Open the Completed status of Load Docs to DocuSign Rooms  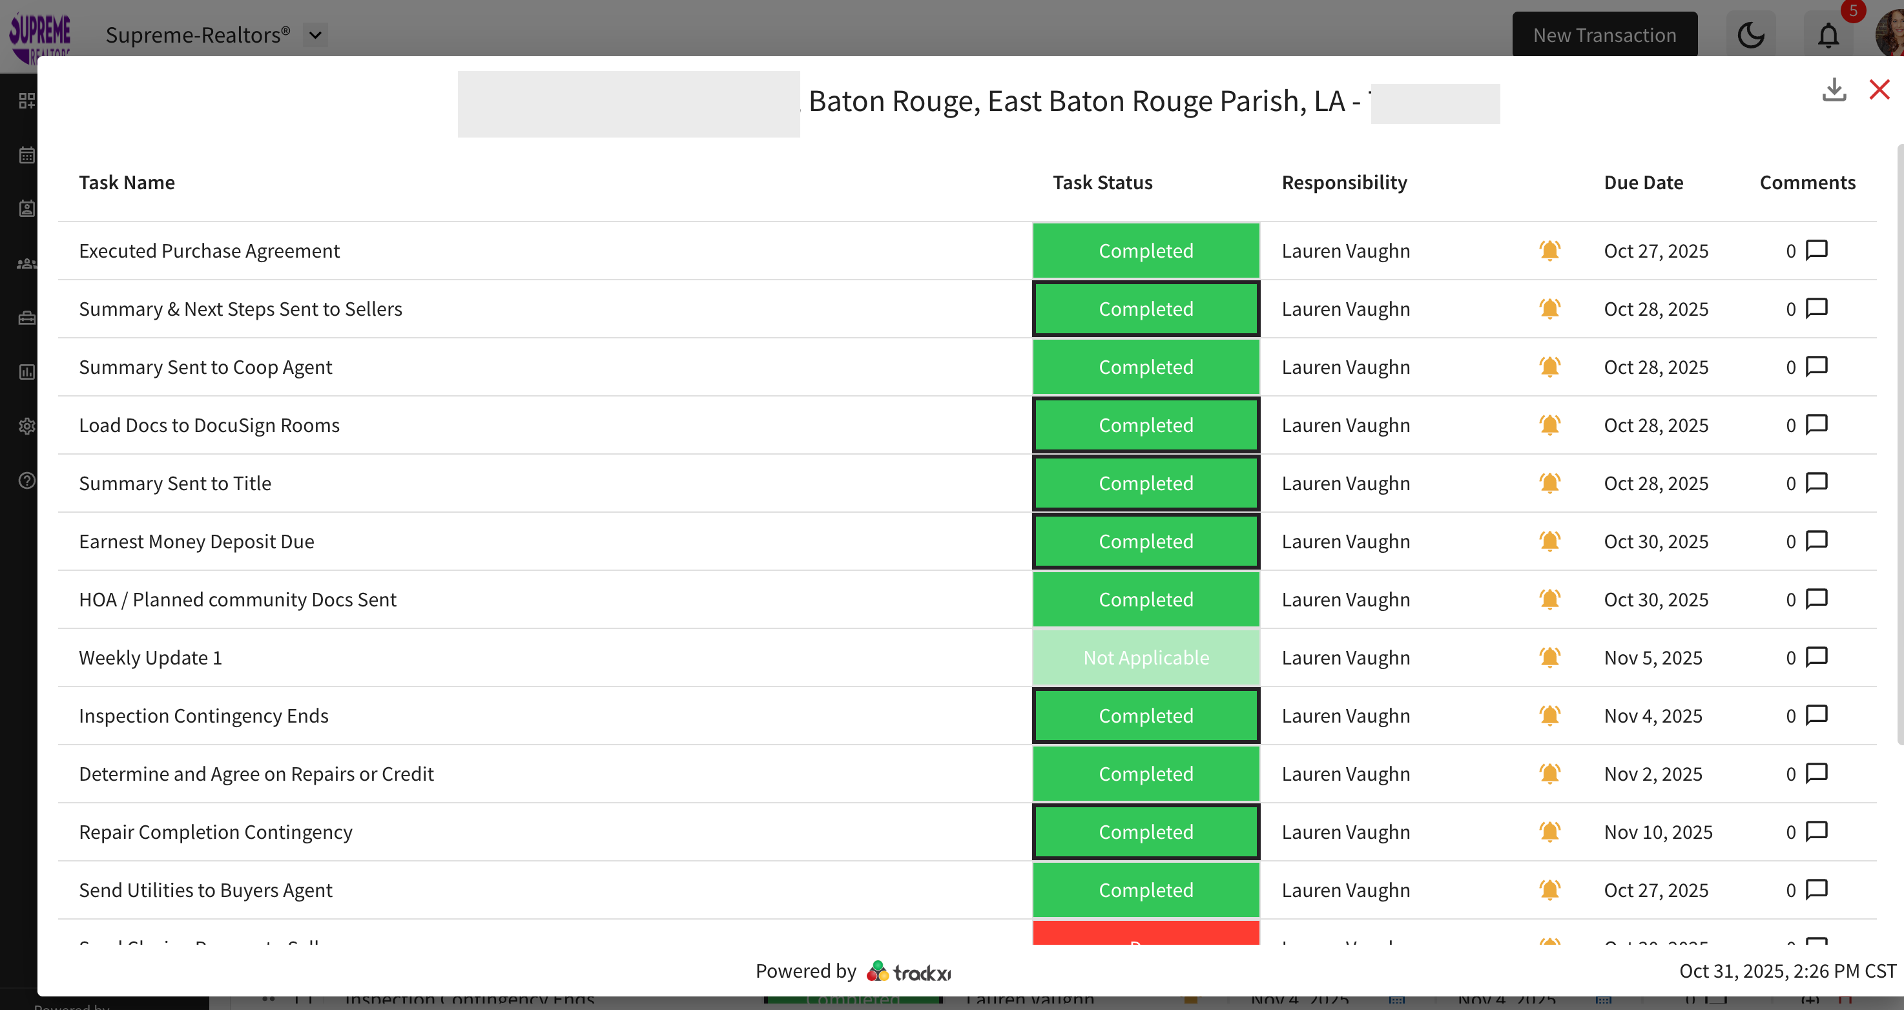tap(1146, 425)
